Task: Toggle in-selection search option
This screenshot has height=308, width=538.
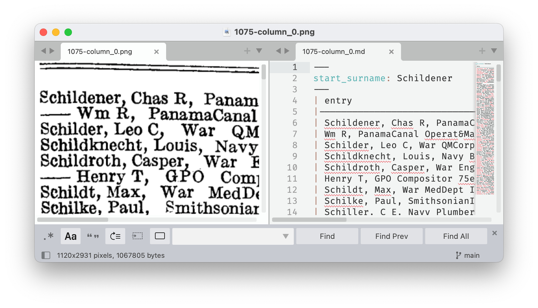Action: coord(138,236)
